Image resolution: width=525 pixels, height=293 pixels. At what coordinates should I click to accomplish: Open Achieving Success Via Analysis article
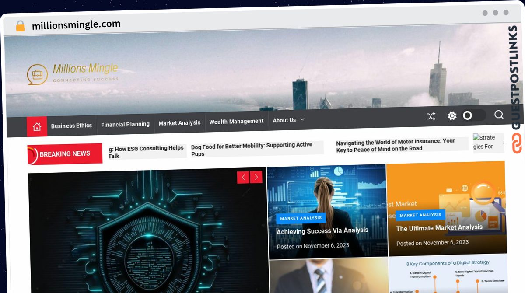point(322,230)
